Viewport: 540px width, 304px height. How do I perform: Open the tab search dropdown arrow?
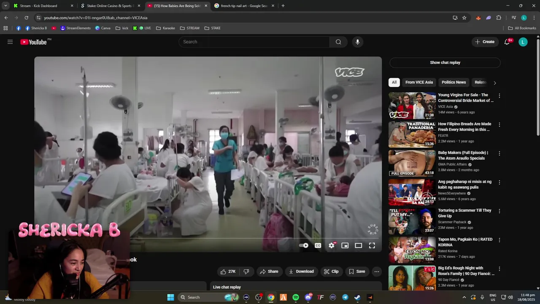pos(5,6)
